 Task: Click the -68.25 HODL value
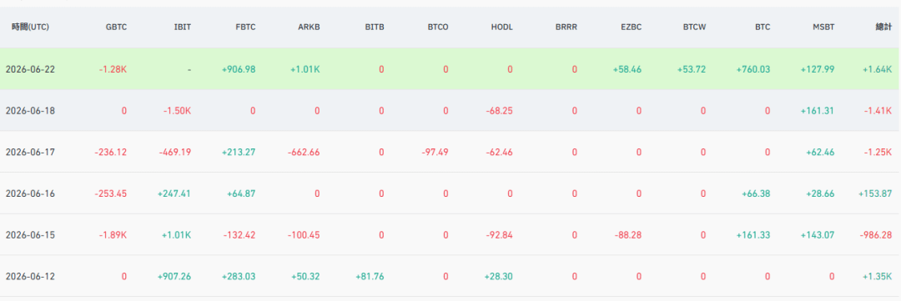500,110
